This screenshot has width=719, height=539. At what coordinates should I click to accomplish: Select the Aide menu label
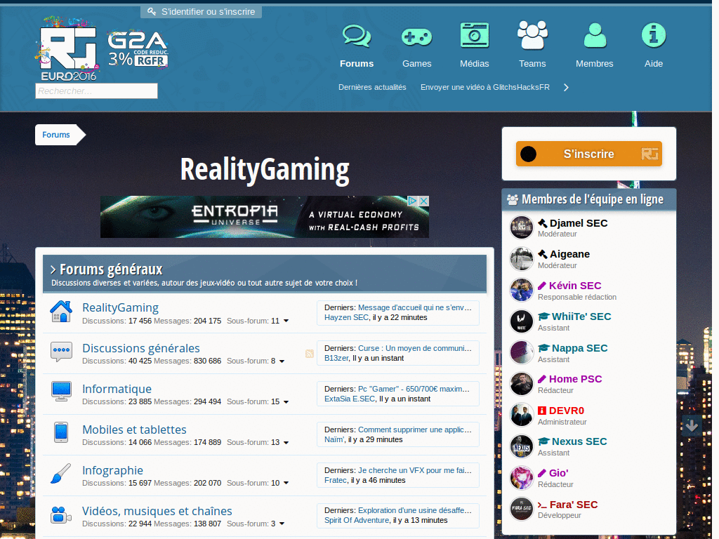(654, 64)
